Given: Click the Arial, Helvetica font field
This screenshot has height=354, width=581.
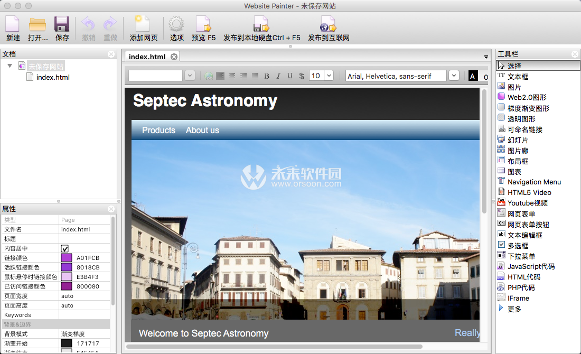Looking at the screenshot, I should [x=396, y=76].
